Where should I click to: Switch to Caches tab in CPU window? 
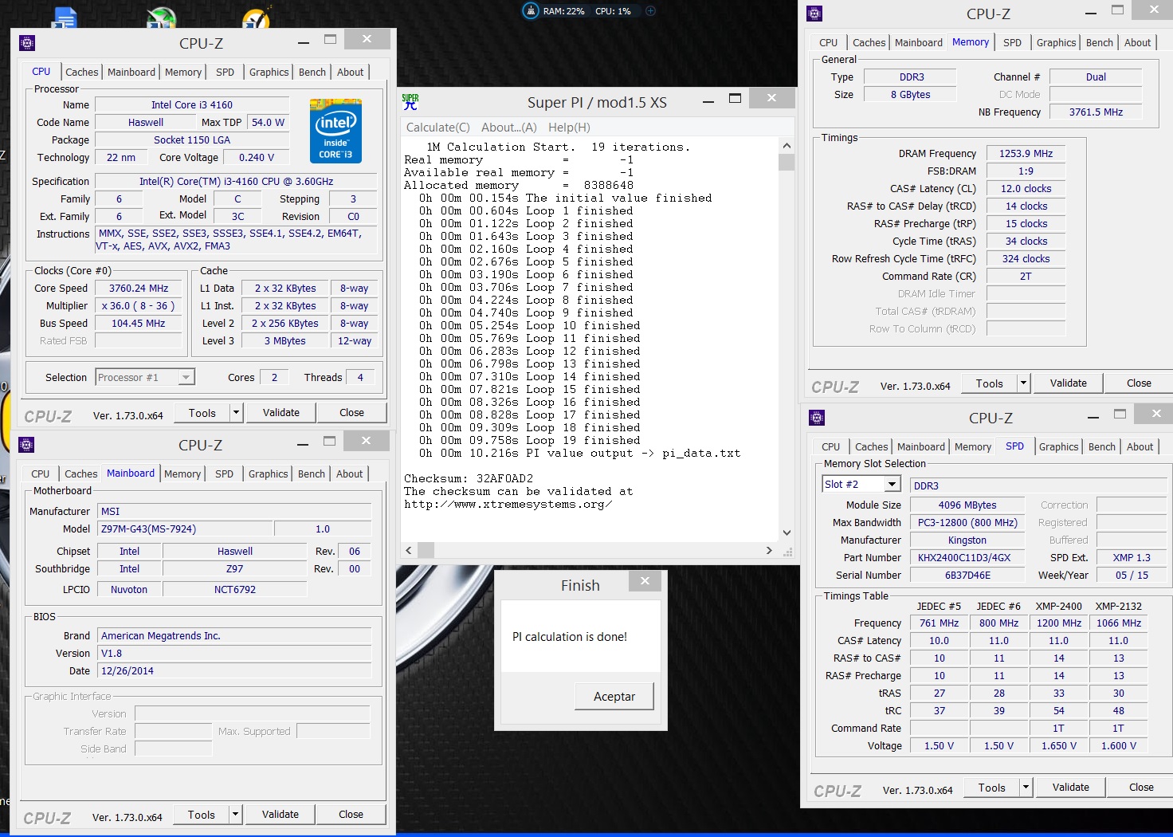coord(81,72)
